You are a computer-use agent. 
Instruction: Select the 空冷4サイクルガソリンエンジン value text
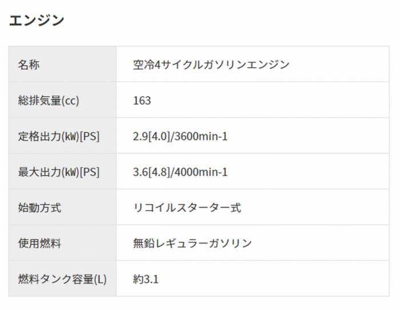(x=211, y=65)
